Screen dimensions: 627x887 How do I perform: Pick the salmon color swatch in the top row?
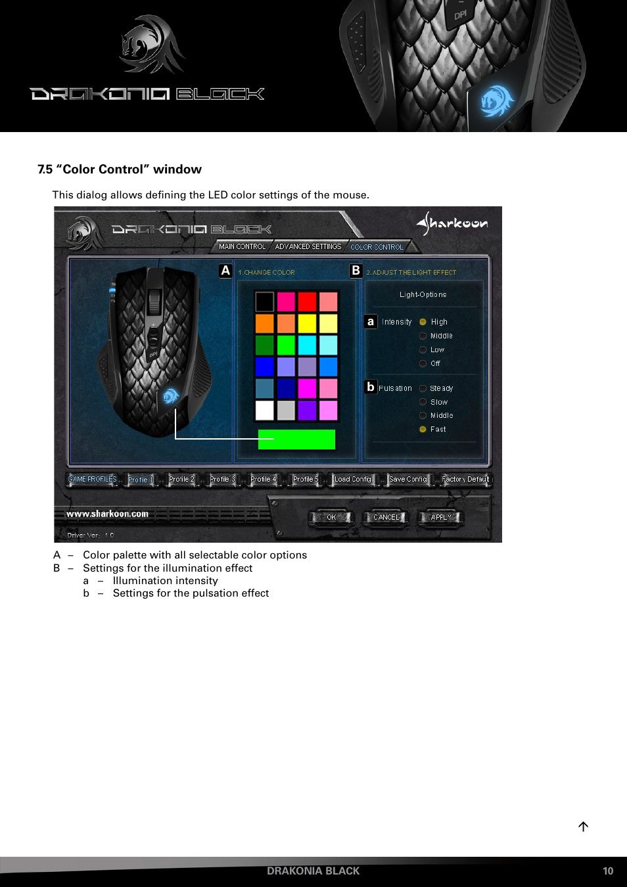tap(328, 302)
